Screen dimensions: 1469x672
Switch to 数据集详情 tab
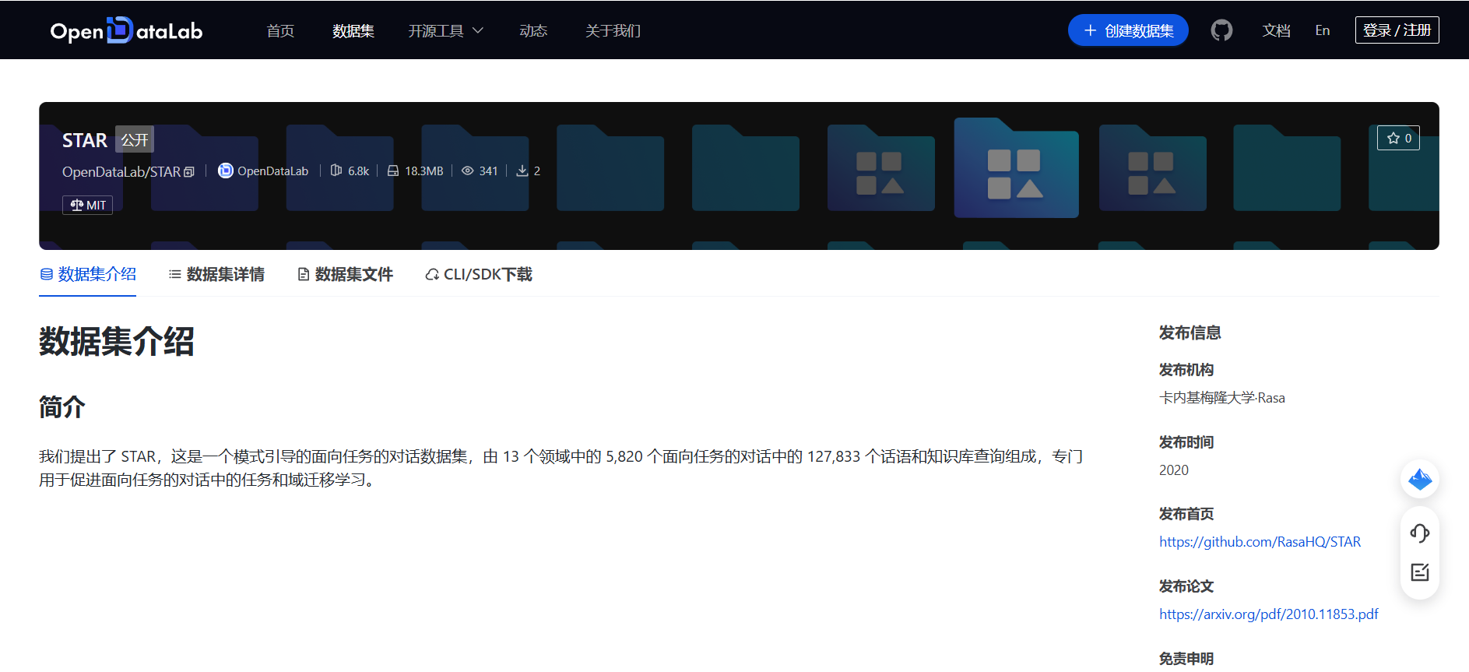(216, 274)
